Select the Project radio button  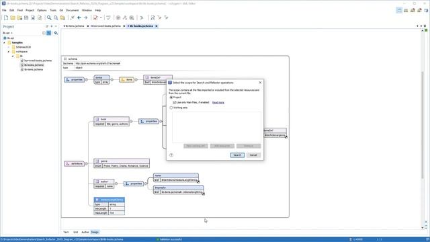(x=171, y=97)
